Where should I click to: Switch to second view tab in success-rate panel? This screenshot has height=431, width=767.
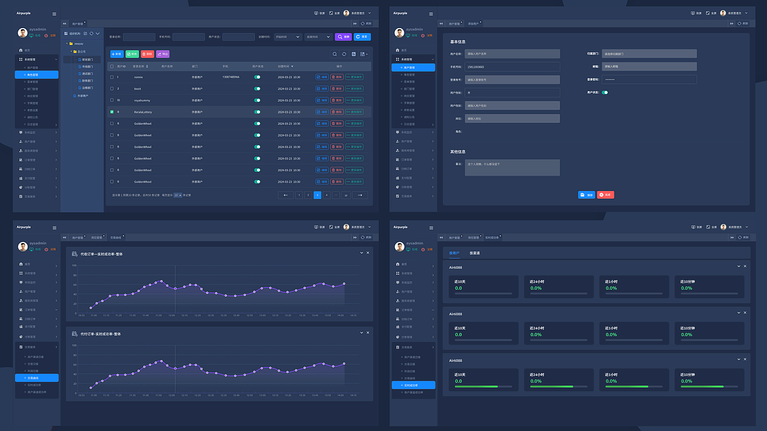(x=475, y=253)
